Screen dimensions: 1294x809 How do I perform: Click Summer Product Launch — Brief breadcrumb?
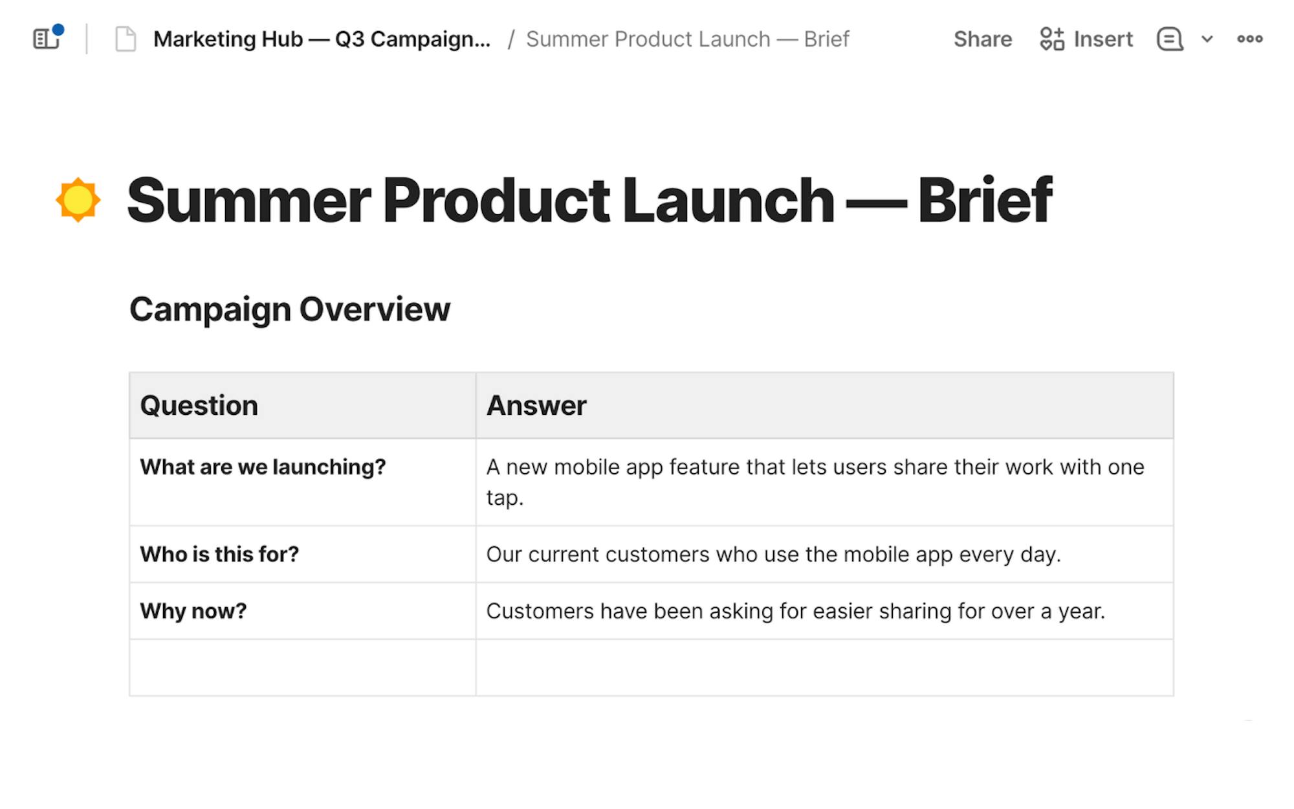[687, 39]
